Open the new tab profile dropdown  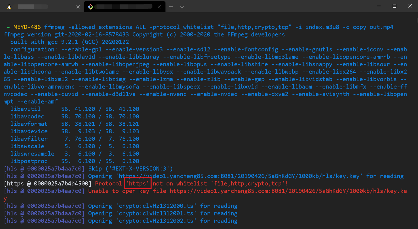point(182,7)
